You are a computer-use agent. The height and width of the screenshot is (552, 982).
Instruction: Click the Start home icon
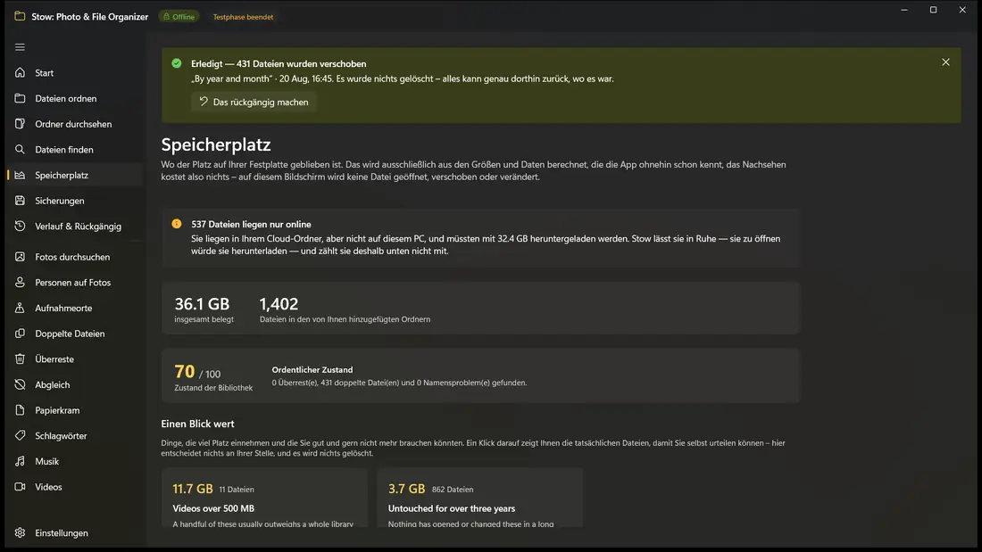tap(20, 72)
